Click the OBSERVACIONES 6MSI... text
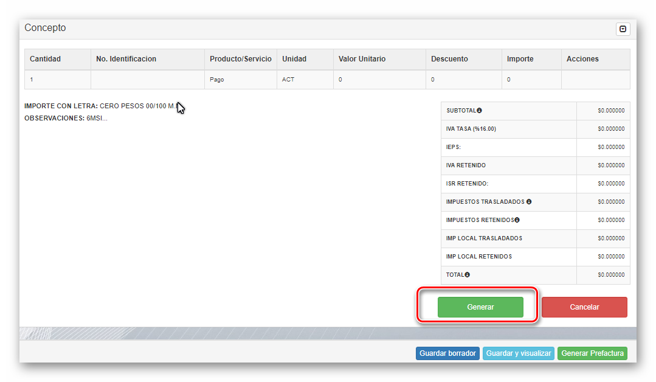656x382 pixels. click(66, 118)
